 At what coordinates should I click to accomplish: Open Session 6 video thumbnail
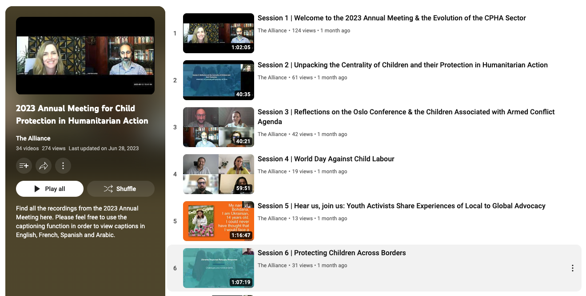[218, 268]
